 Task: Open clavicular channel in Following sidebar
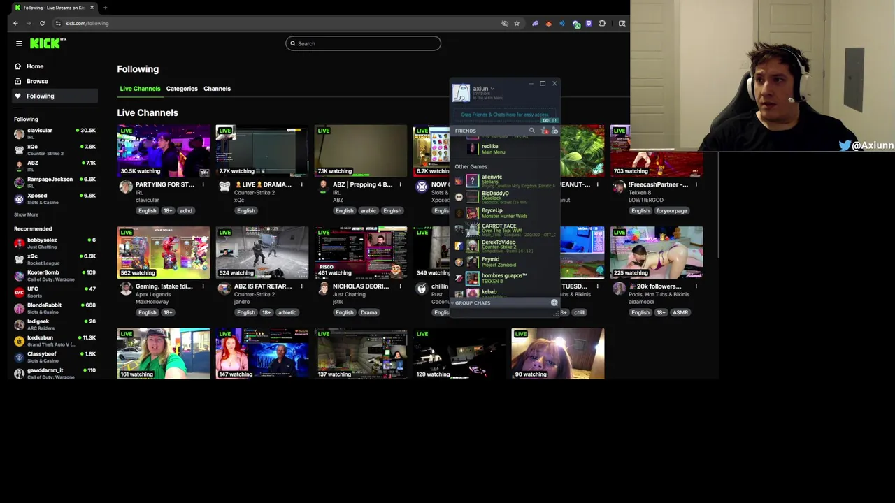pyautogui.click(x=55, y=133)
